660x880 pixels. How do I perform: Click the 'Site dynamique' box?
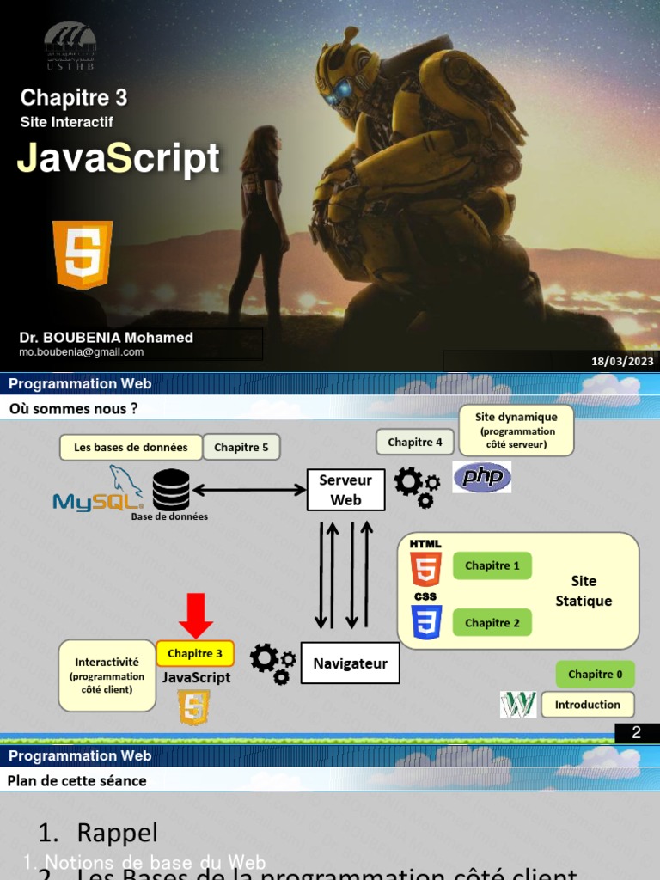(516, 430)
